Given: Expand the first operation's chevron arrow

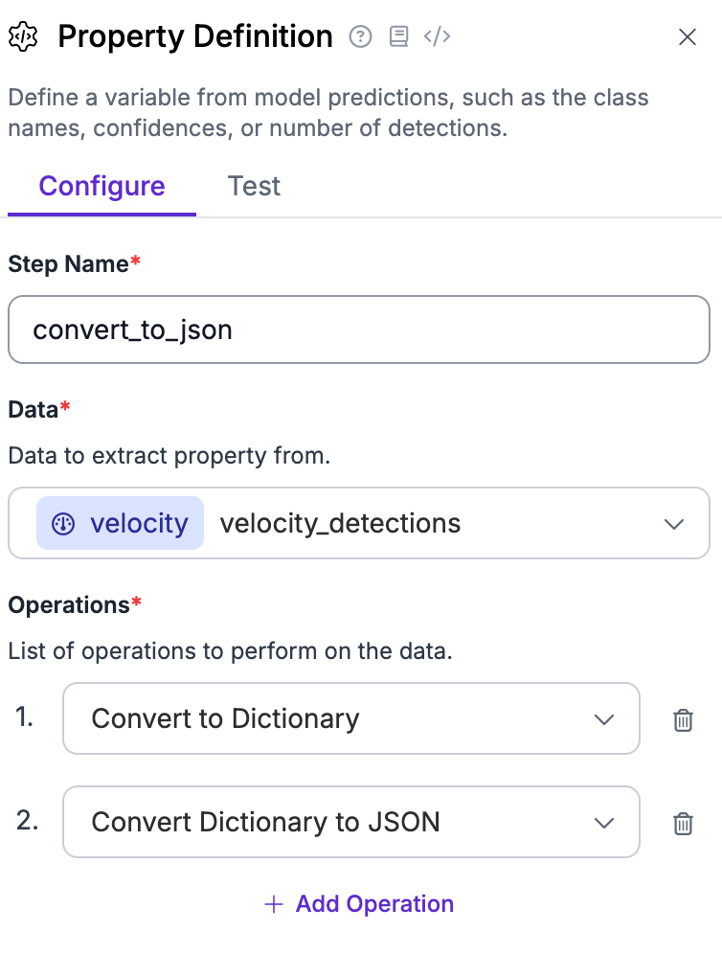Looking at the screenshot, I should point(604,719).
